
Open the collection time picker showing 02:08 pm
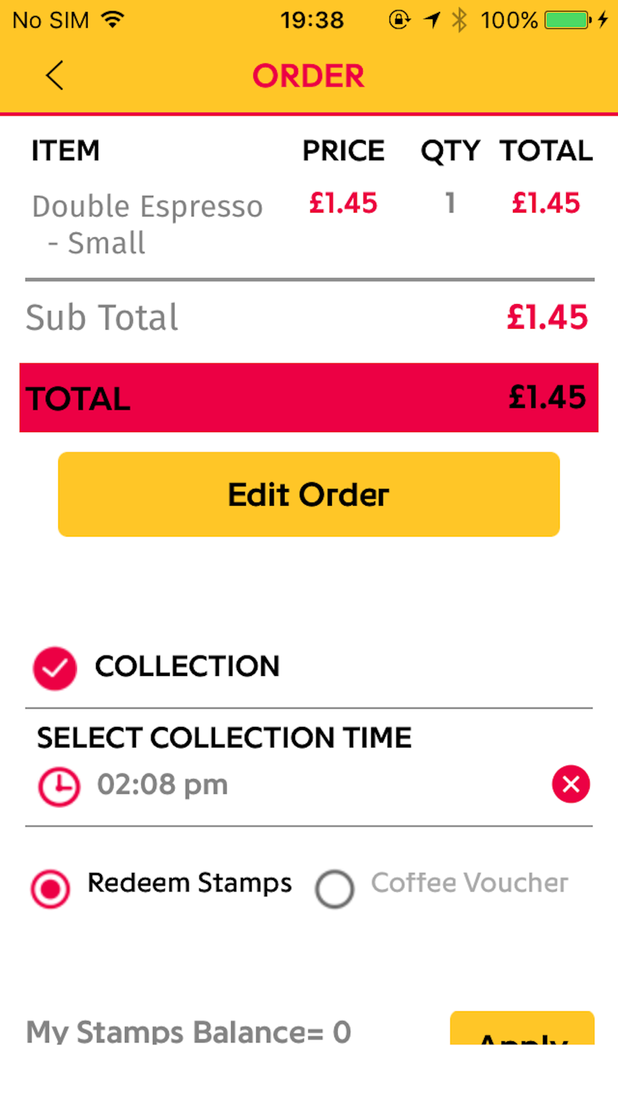(163, 784)
